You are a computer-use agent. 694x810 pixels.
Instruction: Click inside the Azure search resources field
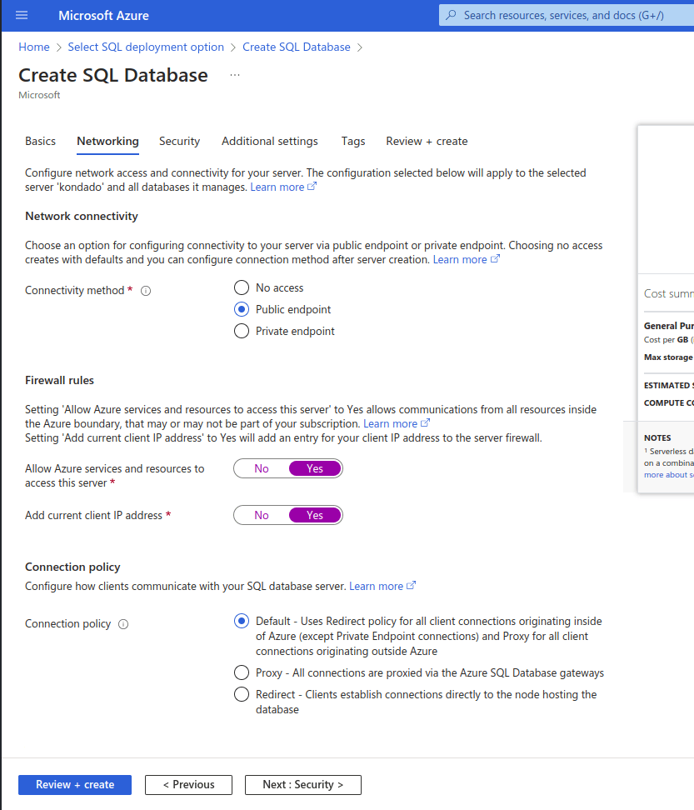[x=567, y=15]
